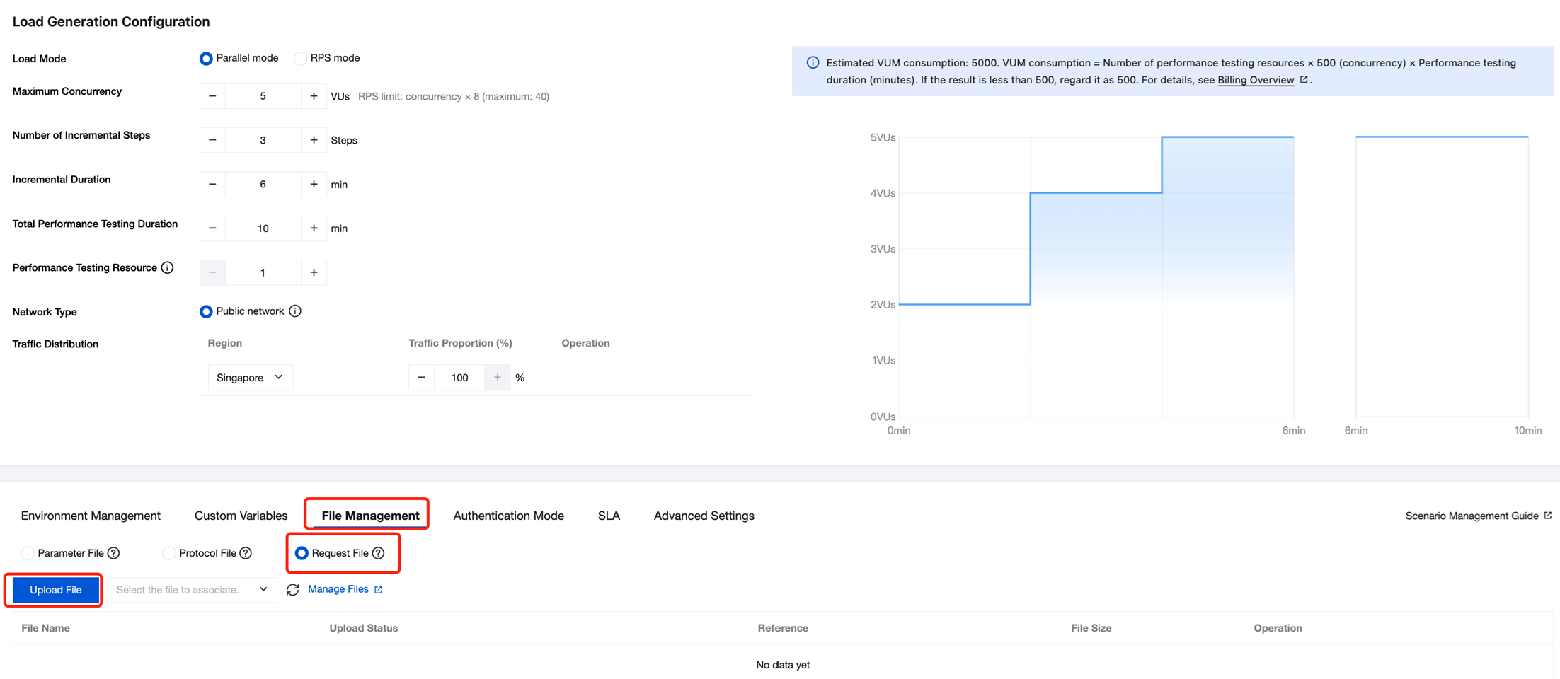Screen dimensions: 1560x679
Task: Select the Parameter File radio button
Action: click(28, 553)
